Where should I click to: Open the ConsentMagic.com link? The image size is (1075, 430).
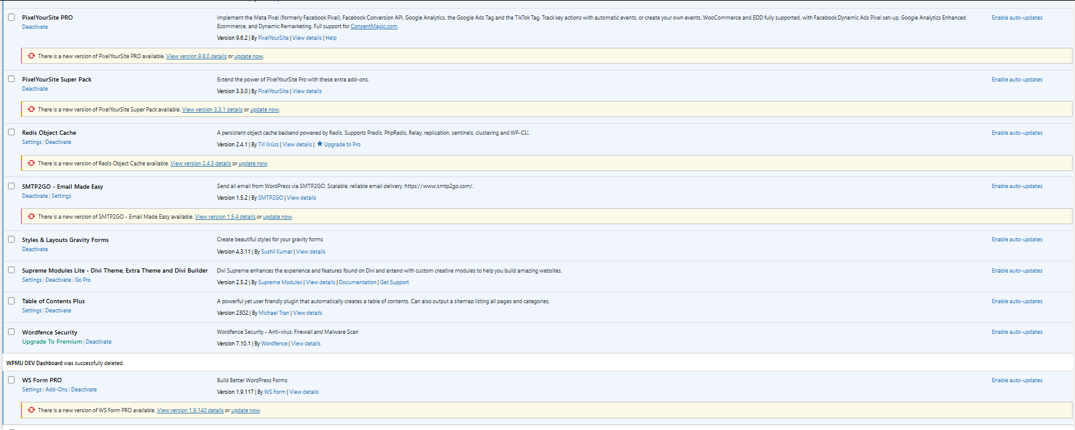(373, 26)
